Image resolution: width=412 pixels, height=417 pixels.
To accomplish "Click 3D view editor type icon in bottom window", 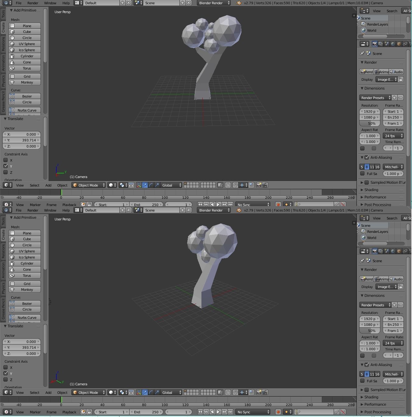I will [x=7, y=392].
